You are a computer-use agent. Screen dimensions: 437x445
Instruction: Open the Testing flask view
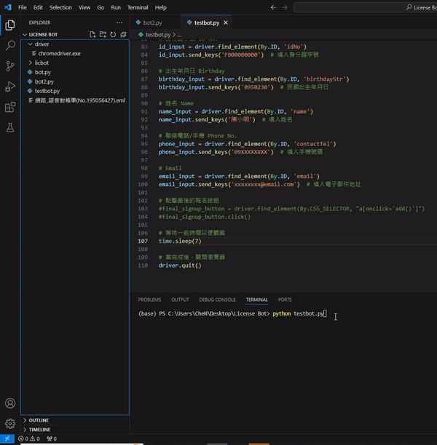10,128
